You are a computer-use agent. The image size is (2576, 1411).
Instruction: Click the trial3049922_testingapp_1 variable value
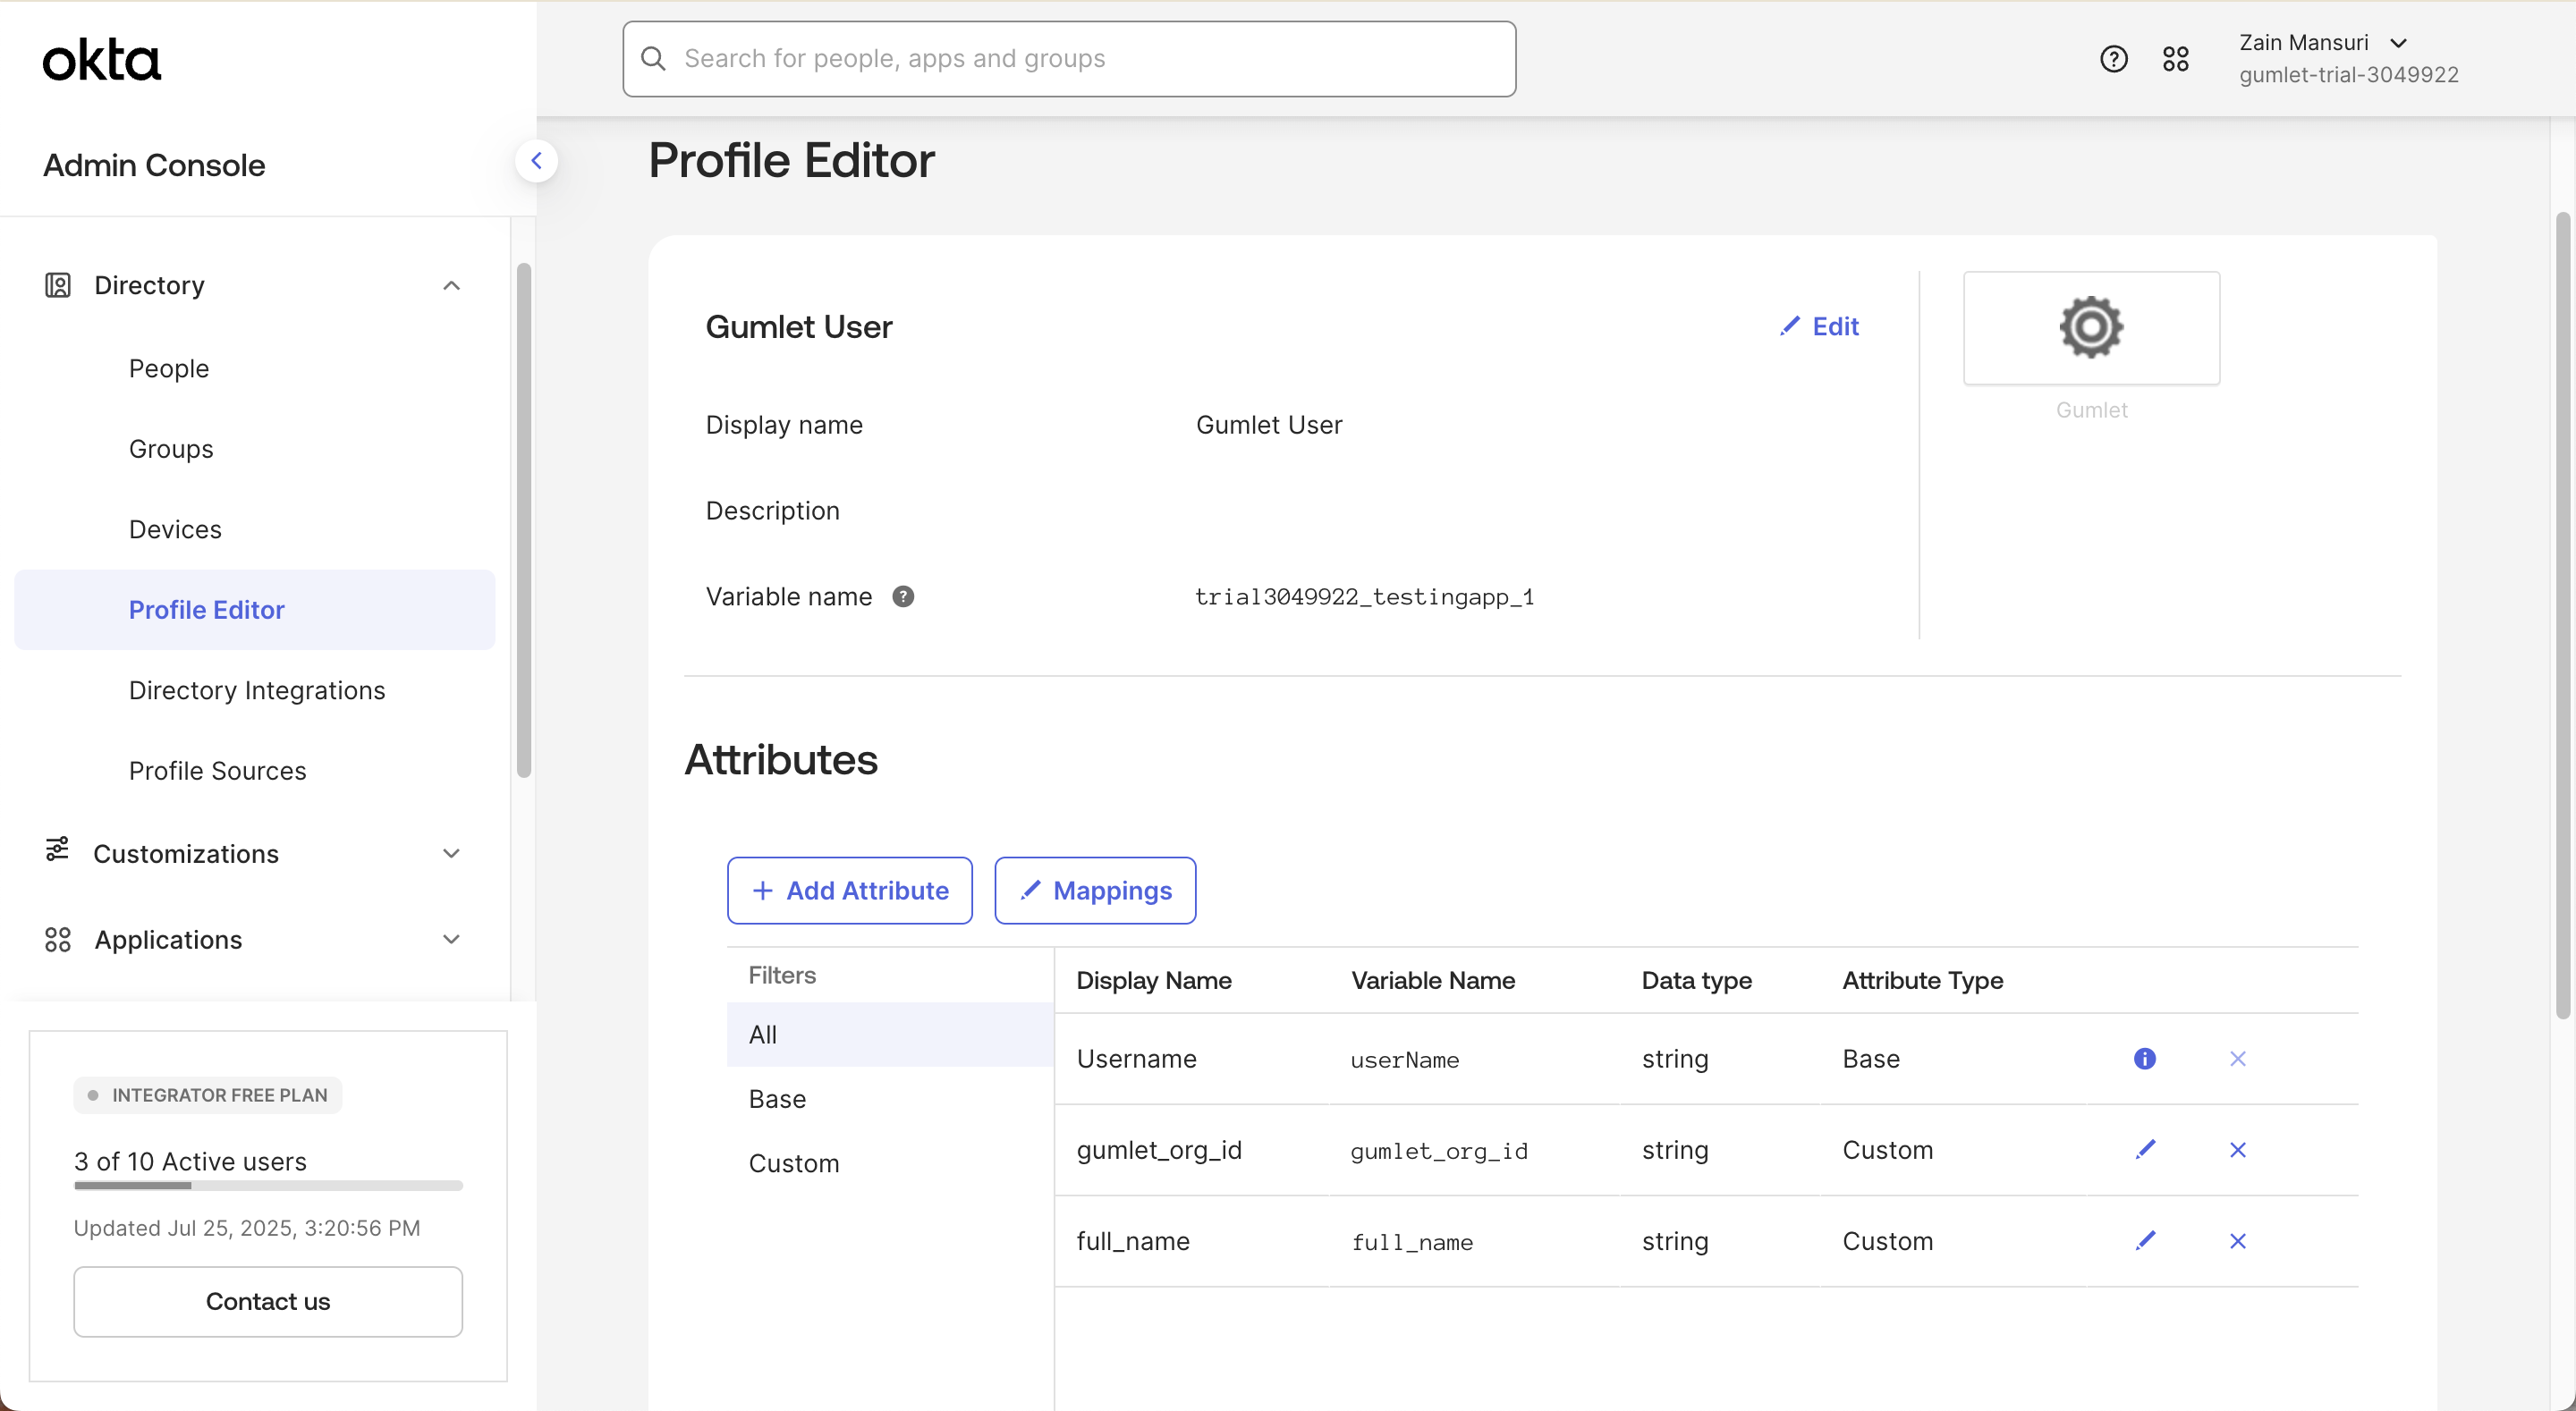[1364, 597]
